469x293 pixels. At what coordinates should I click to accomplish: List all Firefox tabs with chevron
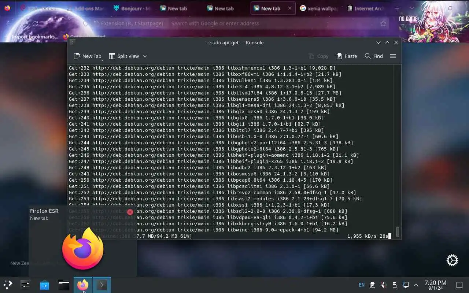tap(412, 8)
